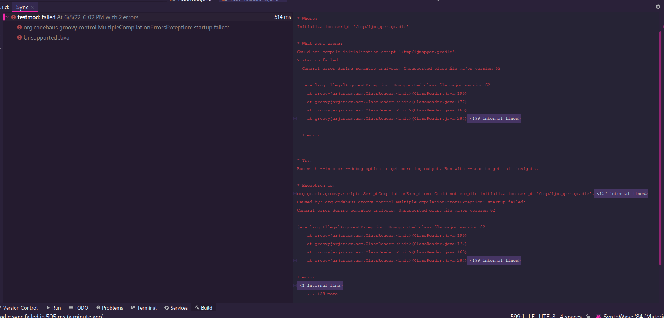664x318 pixels.
Task: Click gutter fold marker beside ScriptCompilationException line
Action: [x=295, y=194]
